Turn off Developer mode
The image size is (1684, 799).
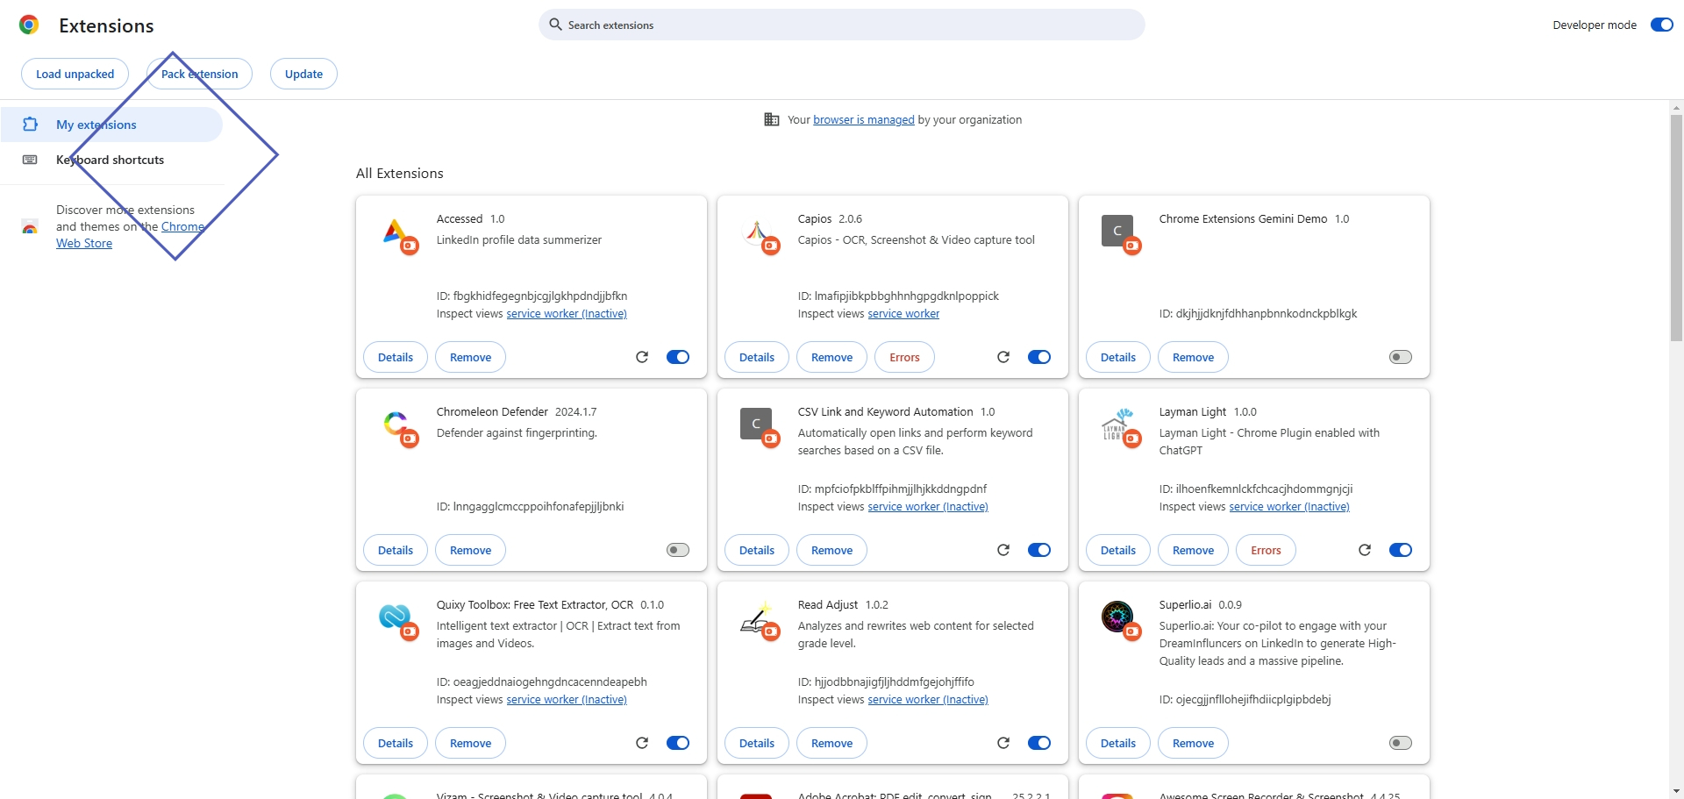tap(1662, 25)
